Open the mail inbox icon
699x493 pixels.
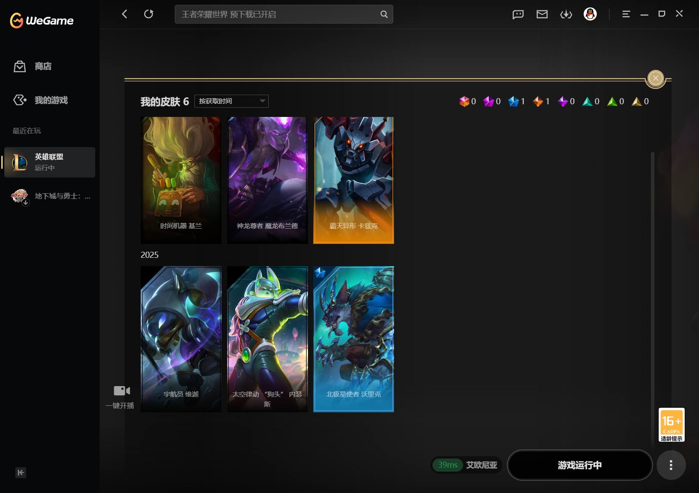pyautogui.click(x=542, y=14)
